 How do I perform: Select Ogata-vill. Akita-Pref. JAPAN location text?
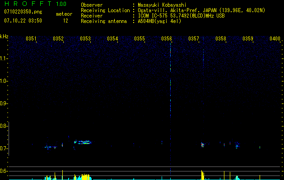201,10
